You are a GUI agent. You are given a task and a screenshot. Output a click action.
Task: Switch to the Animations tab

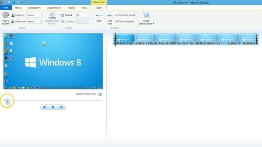[x=34, y=8]
